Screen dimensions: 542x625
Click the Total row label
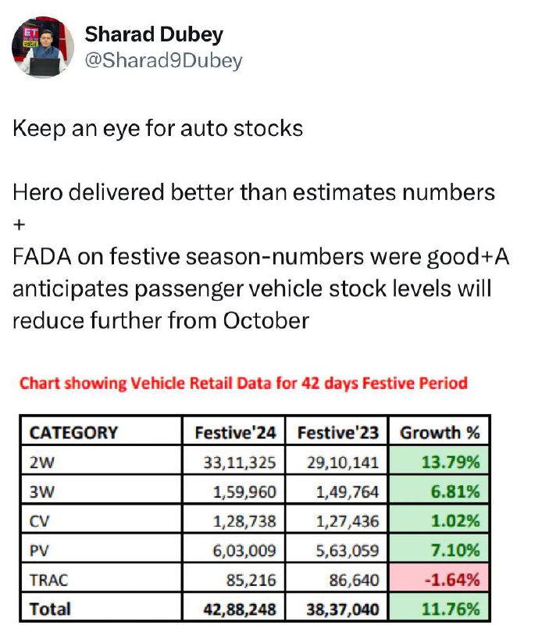pyautogui.click(x=50, y=609)
